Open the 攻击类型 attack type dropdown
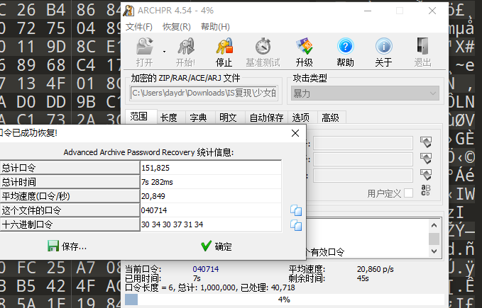The image size is (482, 308). (x=365, y=93)
